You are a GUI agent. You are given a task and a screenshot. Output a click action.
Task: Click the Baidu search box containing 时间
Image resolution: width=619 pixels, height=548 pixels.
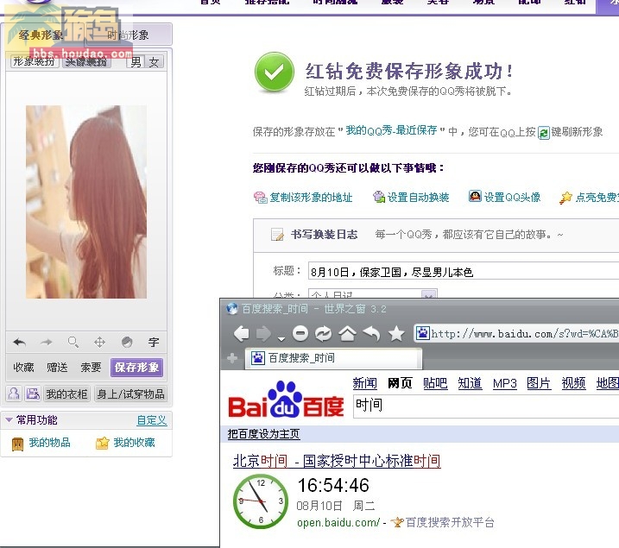click(x=486, y=406)
